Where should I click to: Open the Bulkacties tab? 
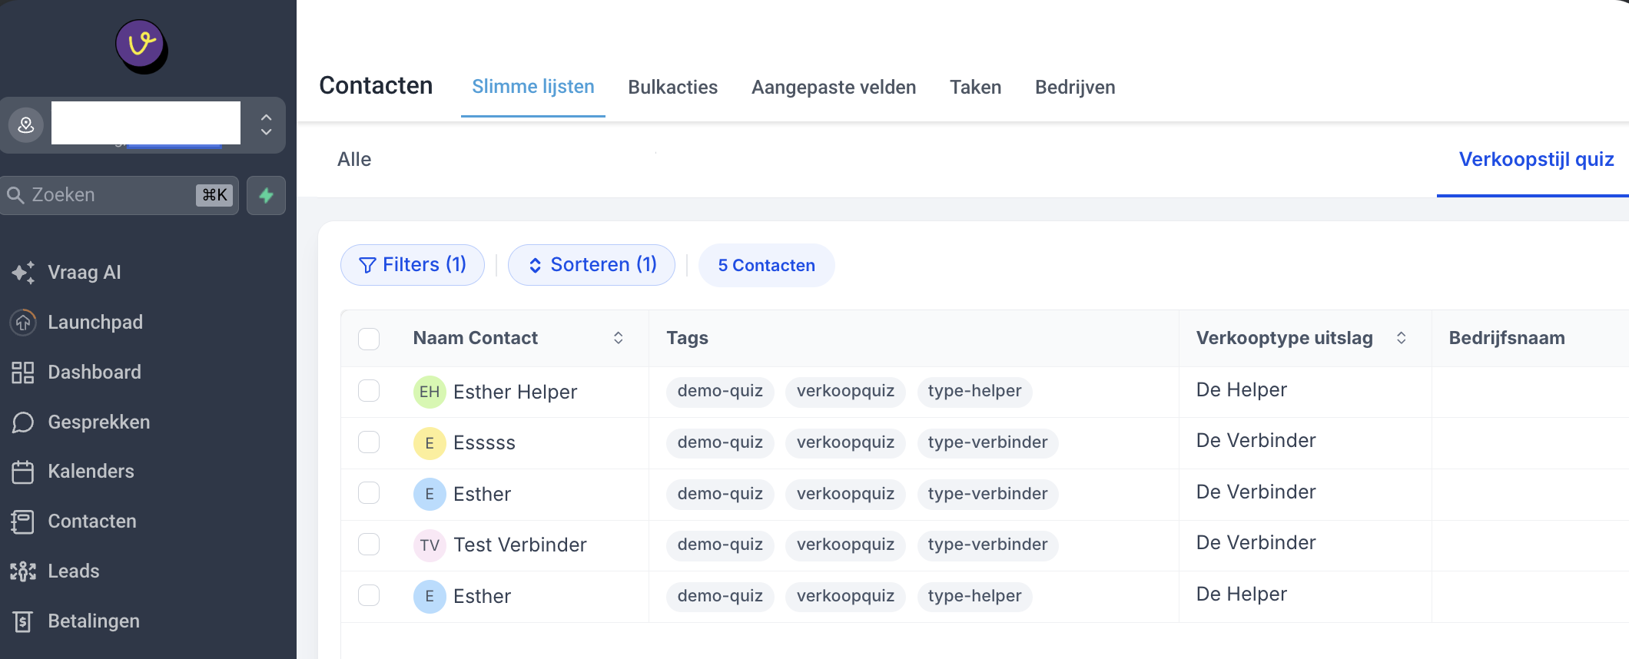673,88
